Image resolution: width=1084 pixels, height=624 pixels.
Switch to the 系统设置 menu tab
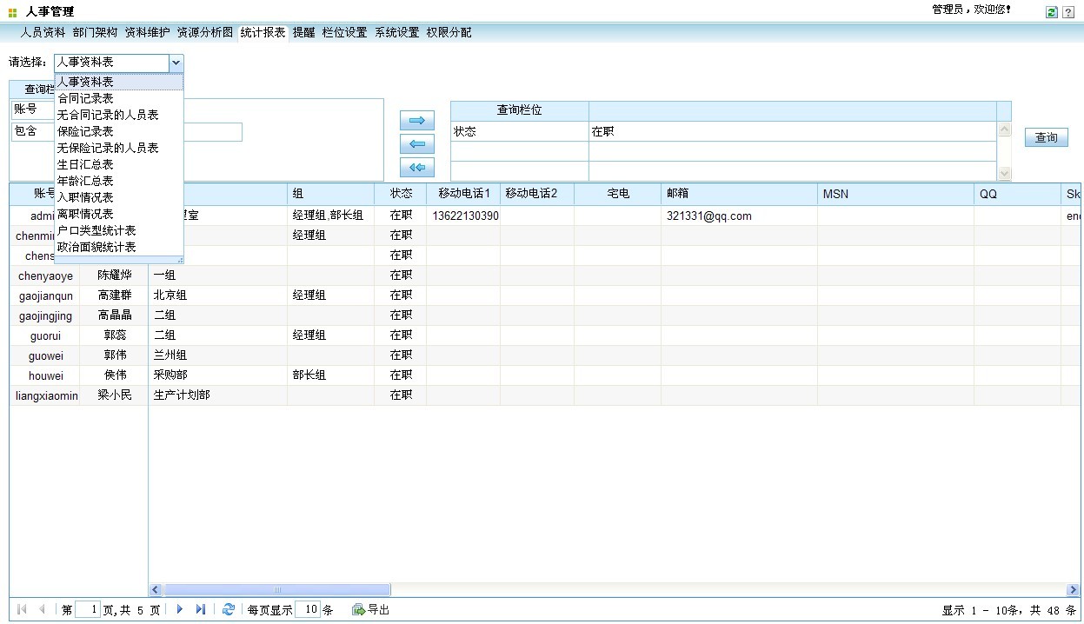pyautogui.click(x=396, y=32)
